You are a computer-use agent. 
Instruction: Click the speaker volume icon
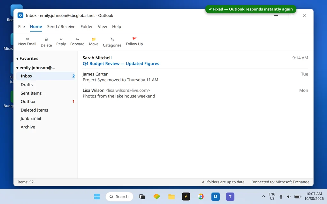[289, 197]
